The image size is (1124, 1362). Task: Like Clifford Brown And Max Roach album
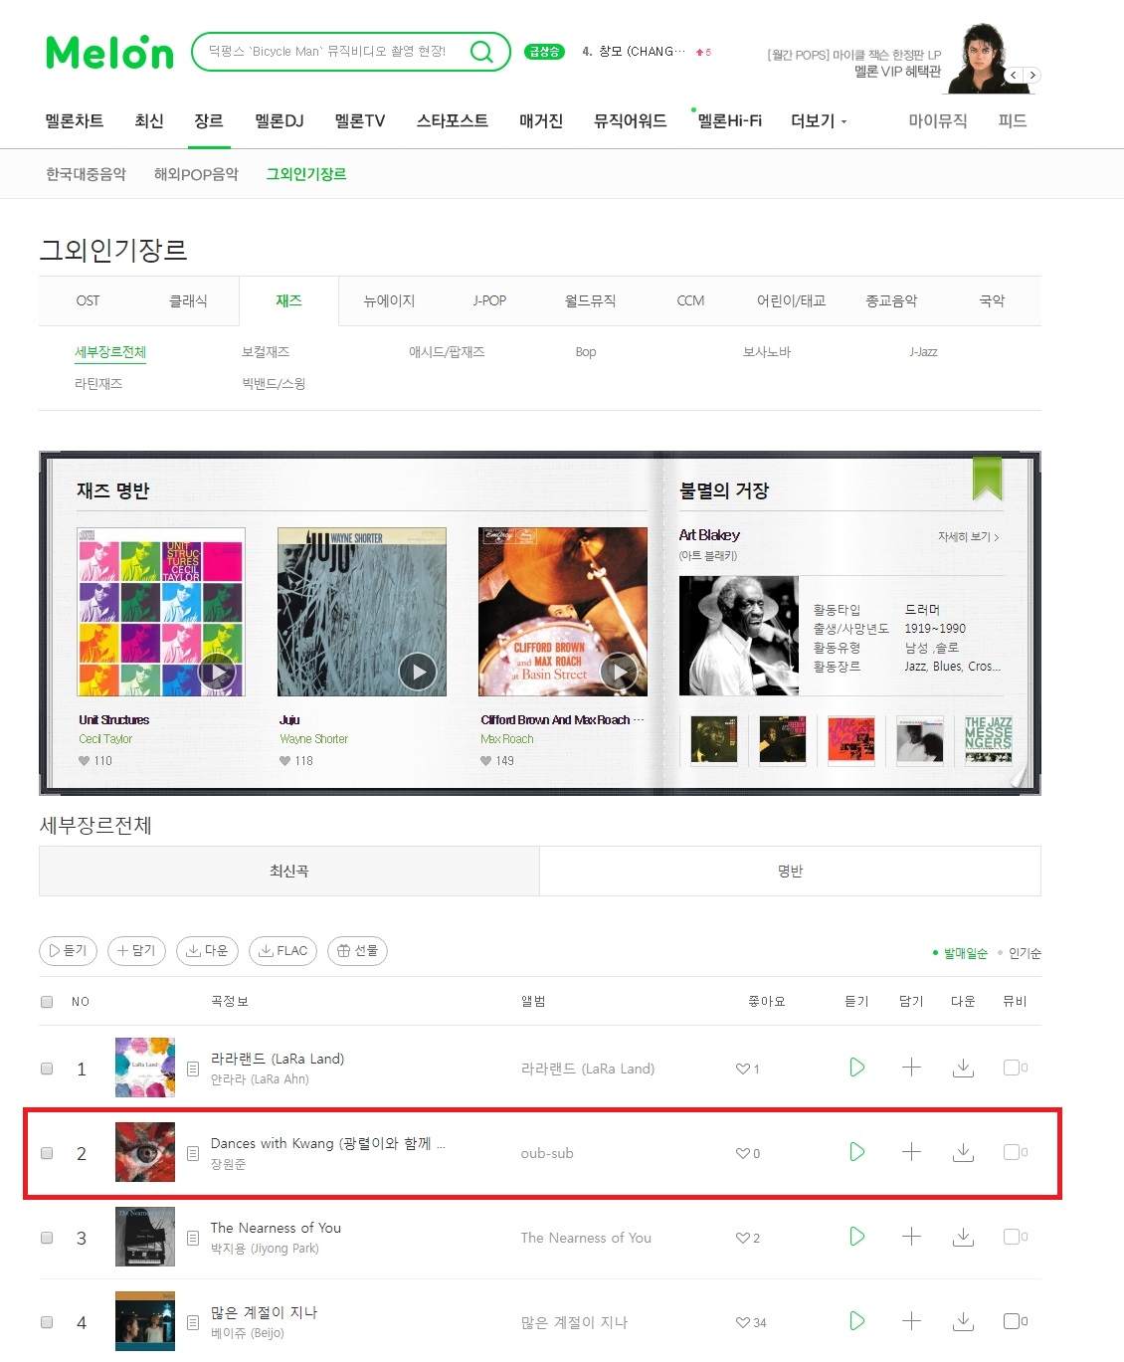click(486, 761)
